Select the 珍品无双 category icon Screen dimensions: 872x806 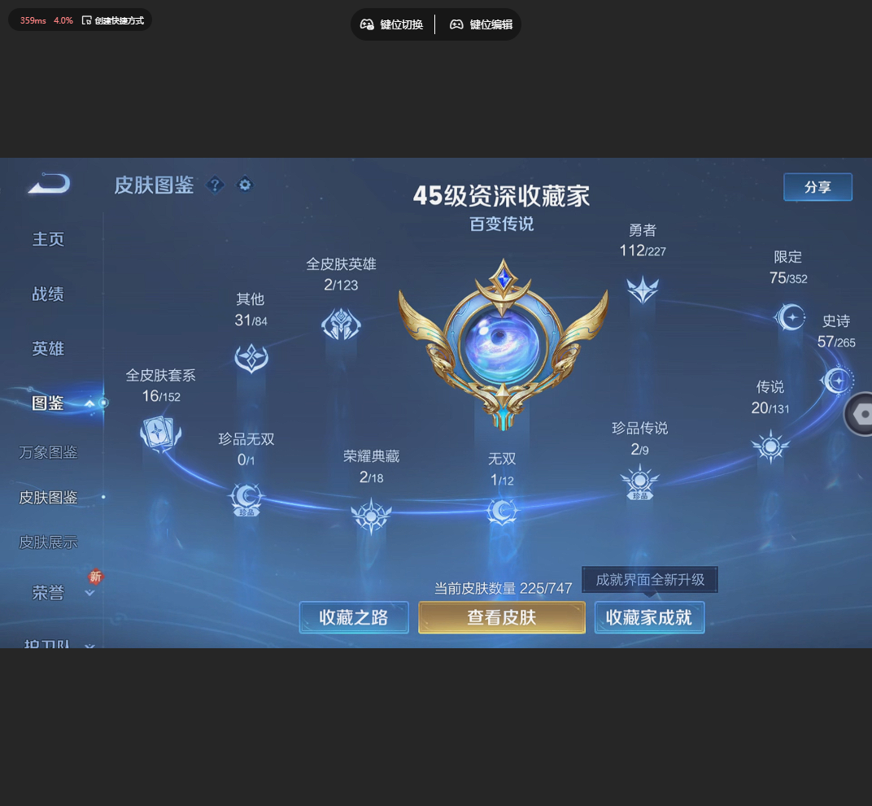pos(246,499)
